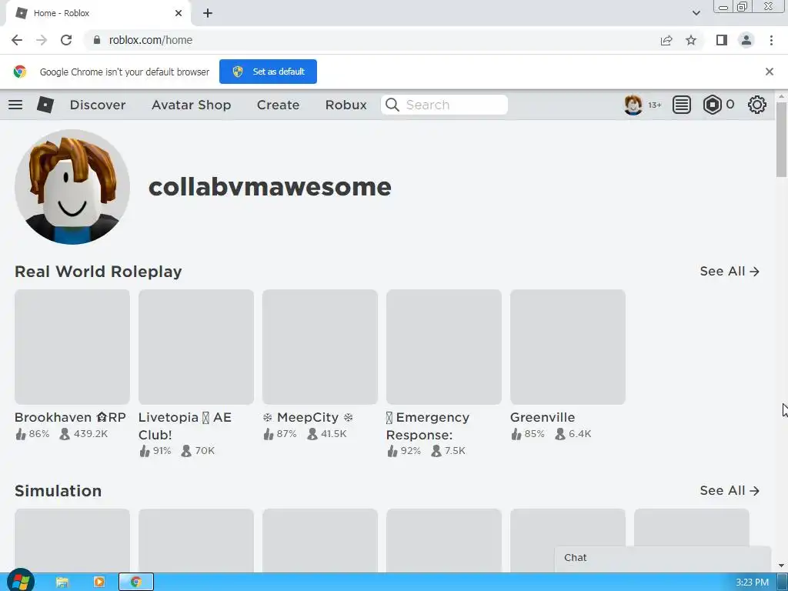
Task: Open the collabvmawesome profile name
Action: click(270, 187)
